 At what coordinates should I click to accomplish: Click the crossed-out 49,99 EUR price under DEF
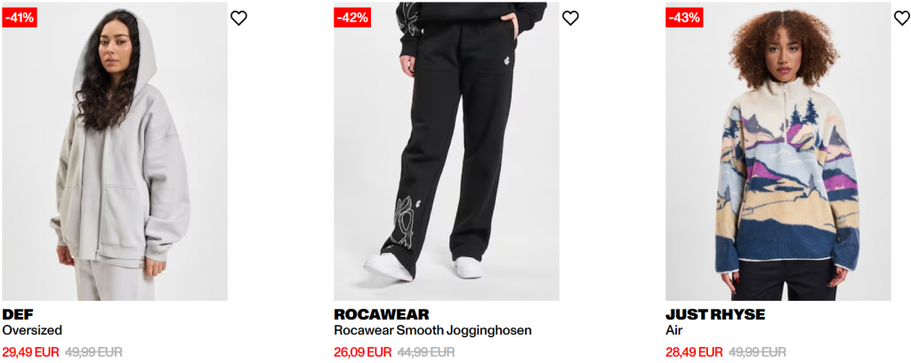pos(93,352)
